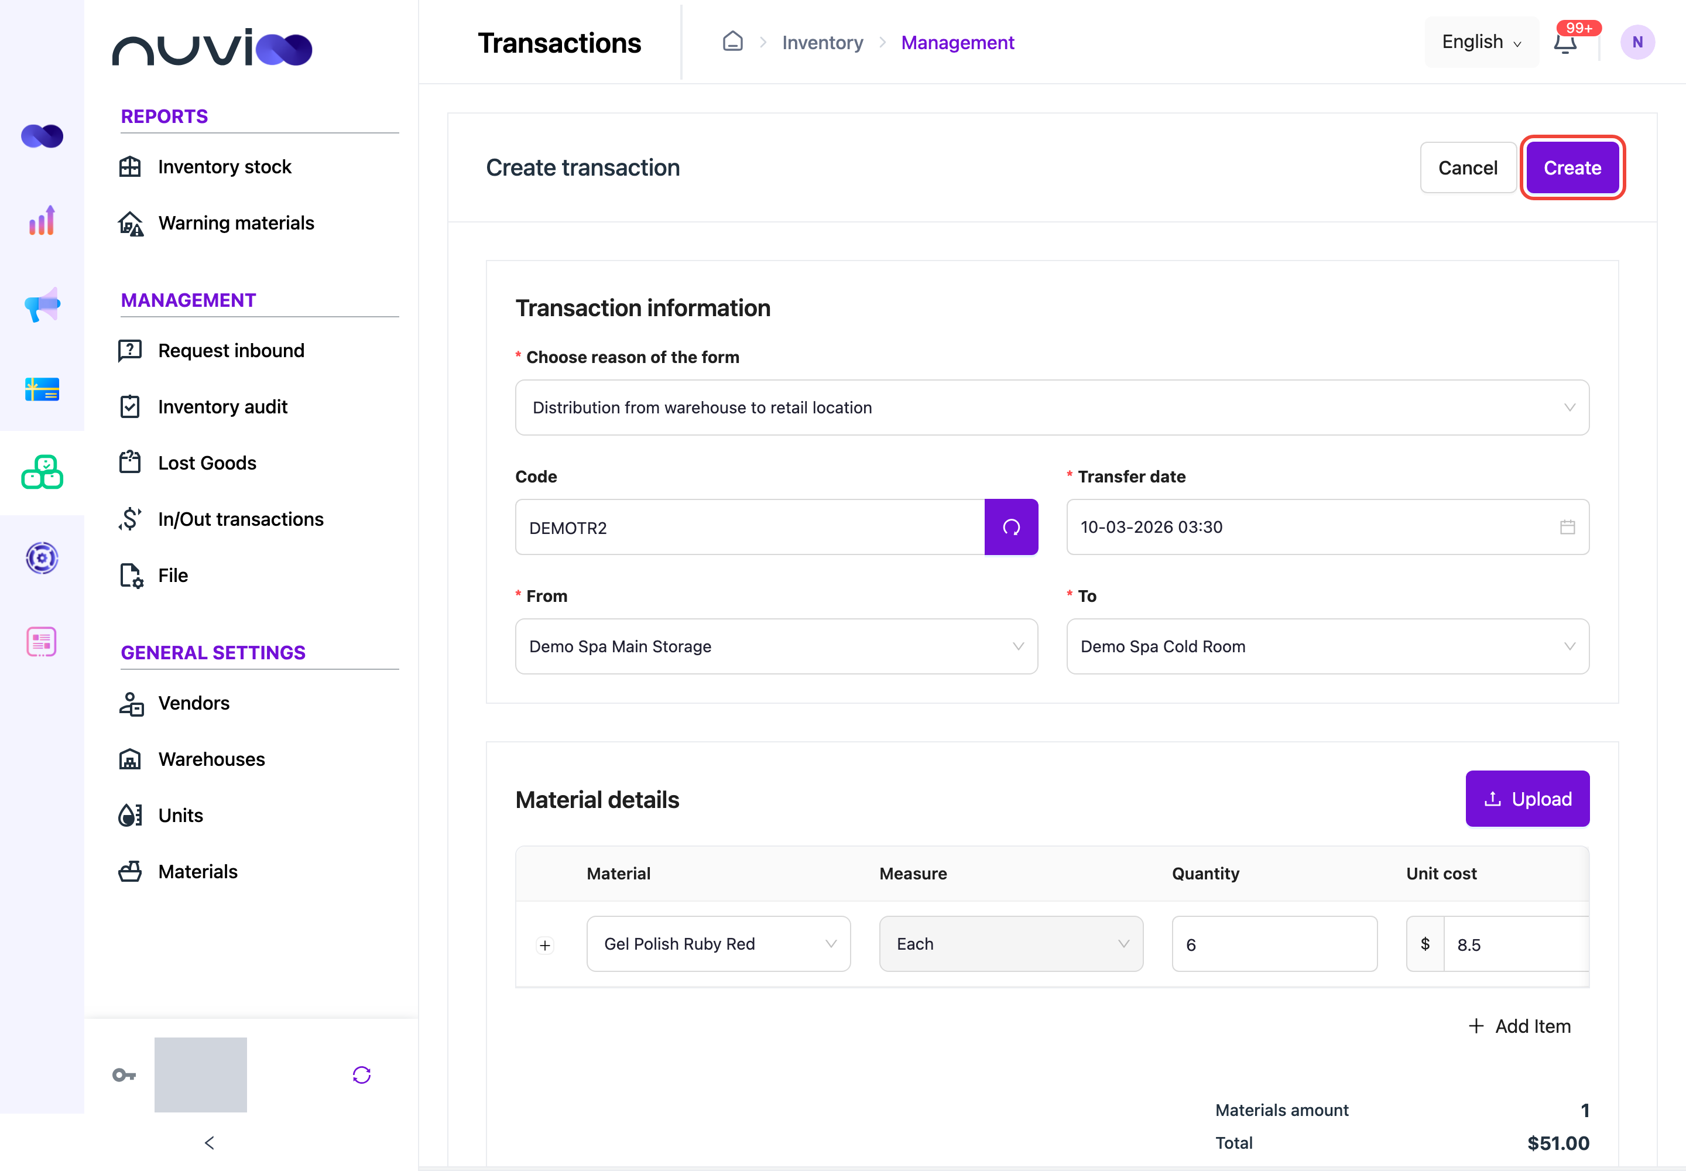Click the Inventory breadcrumb link

(x=822, y=43)
